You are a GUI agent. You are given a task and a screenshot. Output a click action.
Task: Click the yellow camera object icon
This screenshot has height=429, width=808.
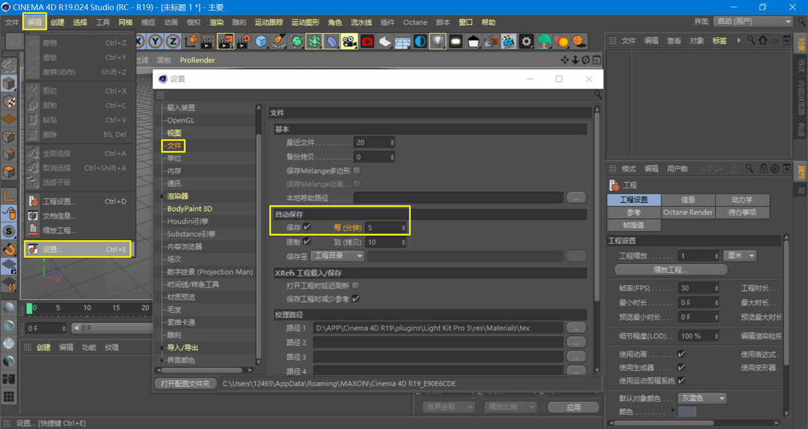pos(349,41)
